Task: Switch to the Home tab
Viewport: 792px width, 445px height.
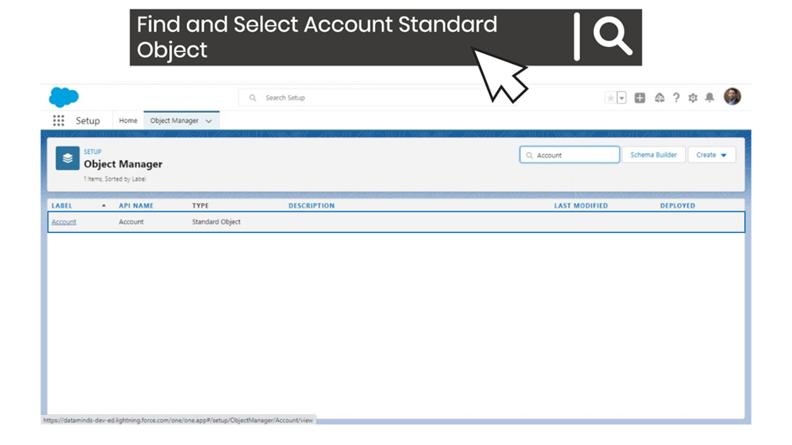Action: (128, 120)
